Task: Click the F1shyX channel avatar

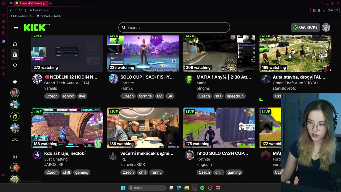Action: pyautogui.click(x=113, y=79)
